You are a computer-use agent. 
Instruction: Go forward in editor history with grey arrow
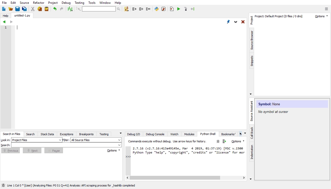[11, 22]
